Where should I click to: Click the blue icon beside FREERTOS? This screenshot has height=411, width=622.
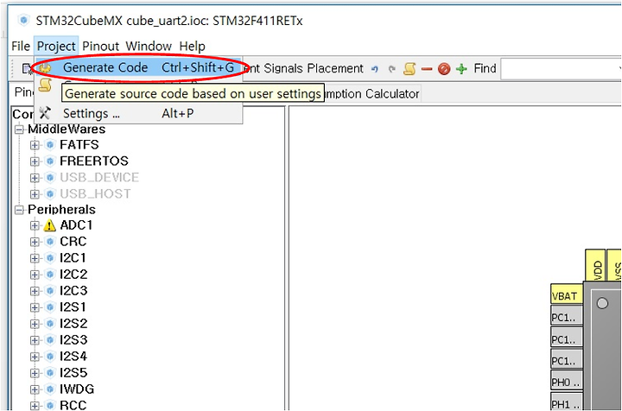click(x=49, y=161)
